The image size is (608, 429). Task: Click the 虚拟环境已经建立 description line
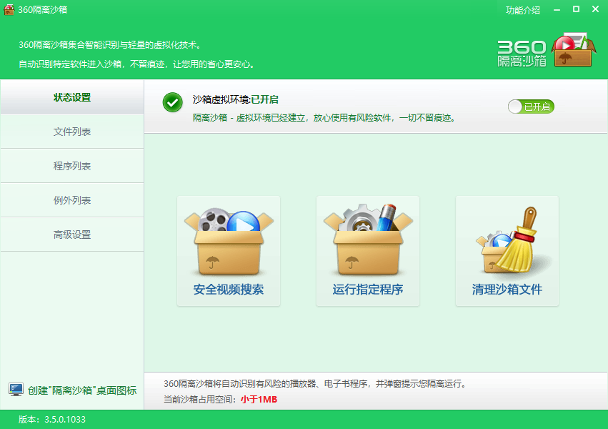pos(324,118)
